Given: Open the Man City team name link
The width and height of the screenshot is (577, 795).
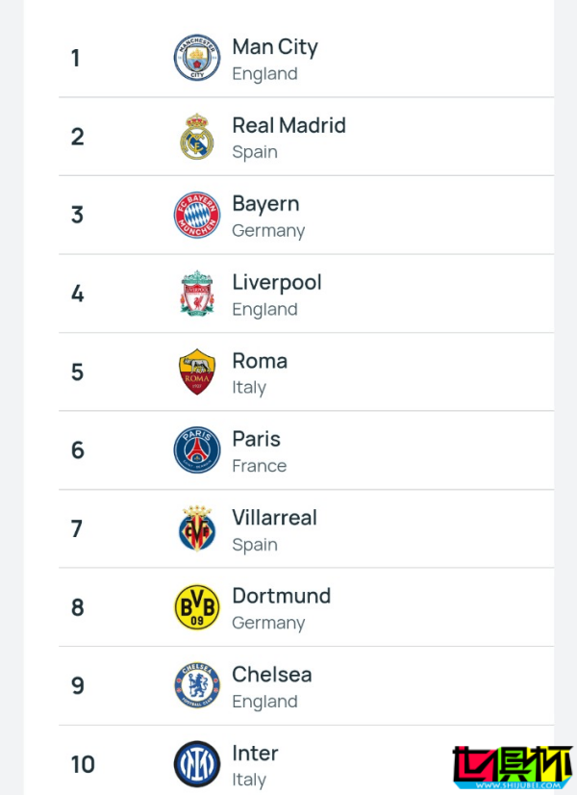Looking at the screenshot, I should 275,47.
